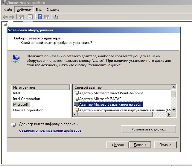The width and height of the screenshot is (192, 166).
Task: Select Адаптер Microsoft Direct Point-to-point
Action: point(111,93)
